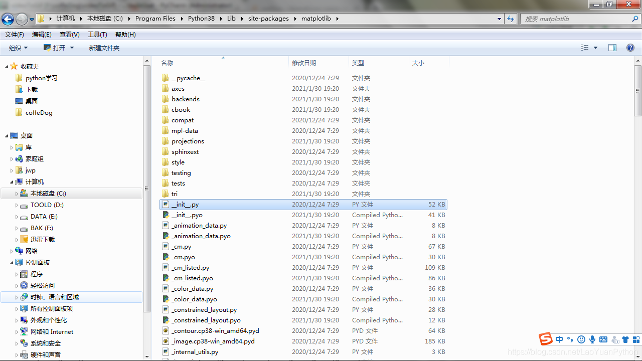Viewport: 642px width, 361px height.
Task: Click the Sogou emoji smiley icon
Action: click(581, 339)
